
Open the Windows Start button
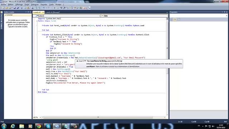[x=4, y=126]
